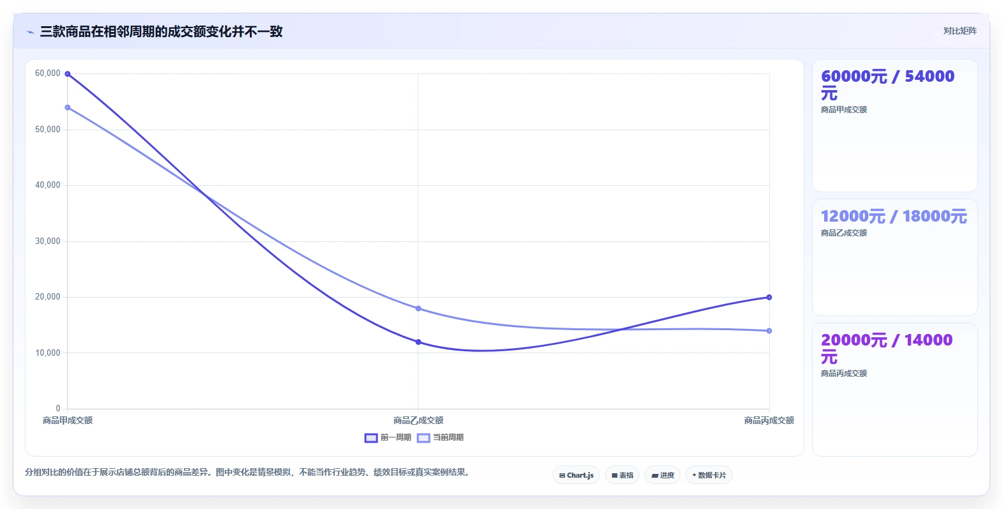
Task: Toggle the 当前周期 legend swatch
Action: click(424, 438)
